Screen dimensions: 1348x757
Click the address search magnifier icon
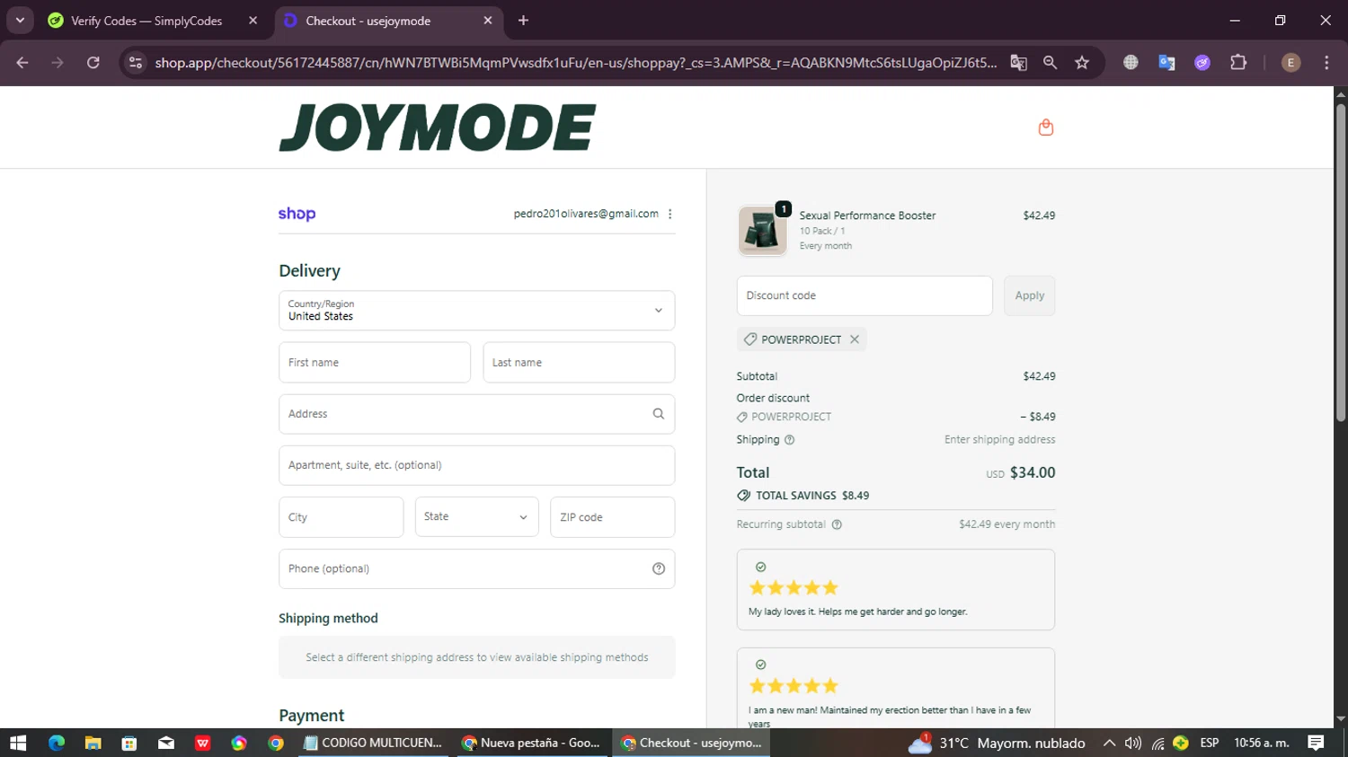pos(659,414)
